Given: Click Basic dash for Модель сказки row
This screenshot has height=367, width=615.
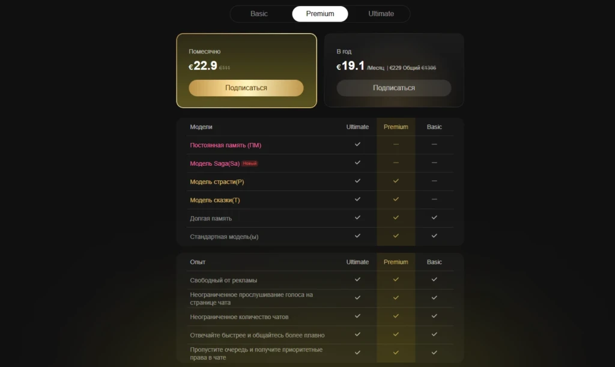Looking at the screenshot, I should [434, 199].
